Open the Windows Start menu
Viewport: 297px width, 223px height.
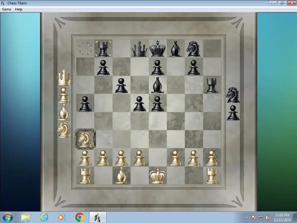(x=8, y=217)
